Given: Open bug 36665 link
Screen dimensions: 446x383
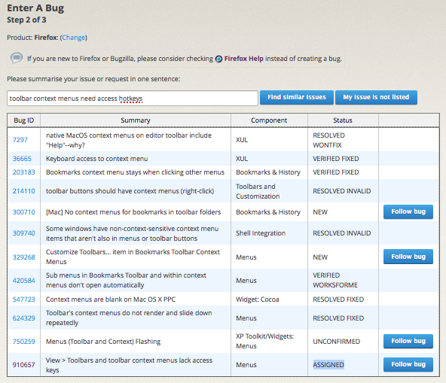Looking at the screenshot, I should click(22, 159).
